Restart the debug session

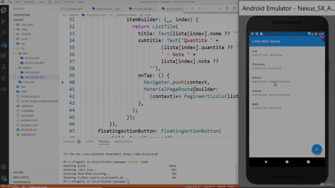coord(227,8)
